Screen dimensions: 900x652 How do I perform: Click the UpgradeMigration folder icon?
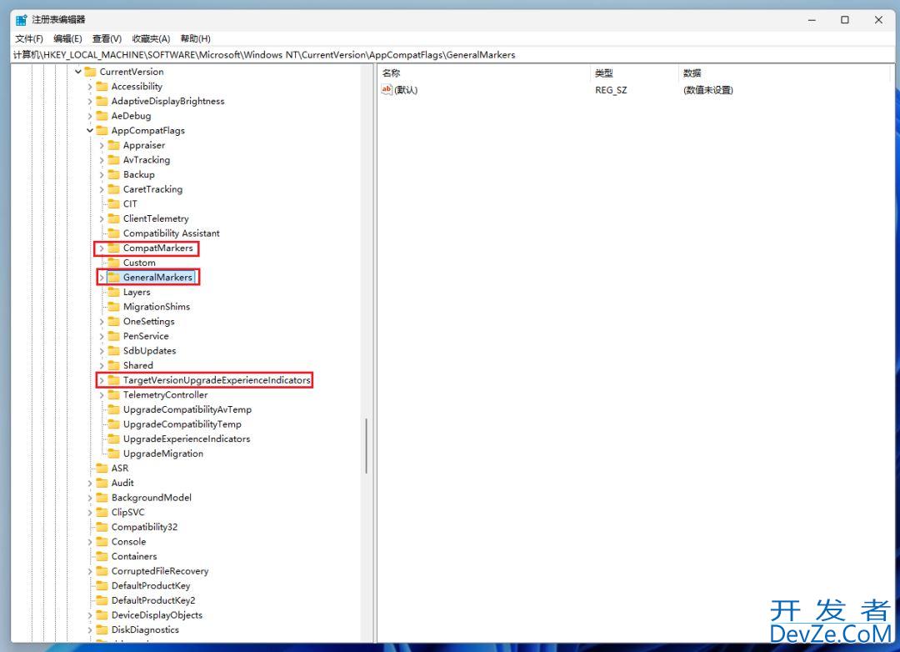tap(113, 454)
